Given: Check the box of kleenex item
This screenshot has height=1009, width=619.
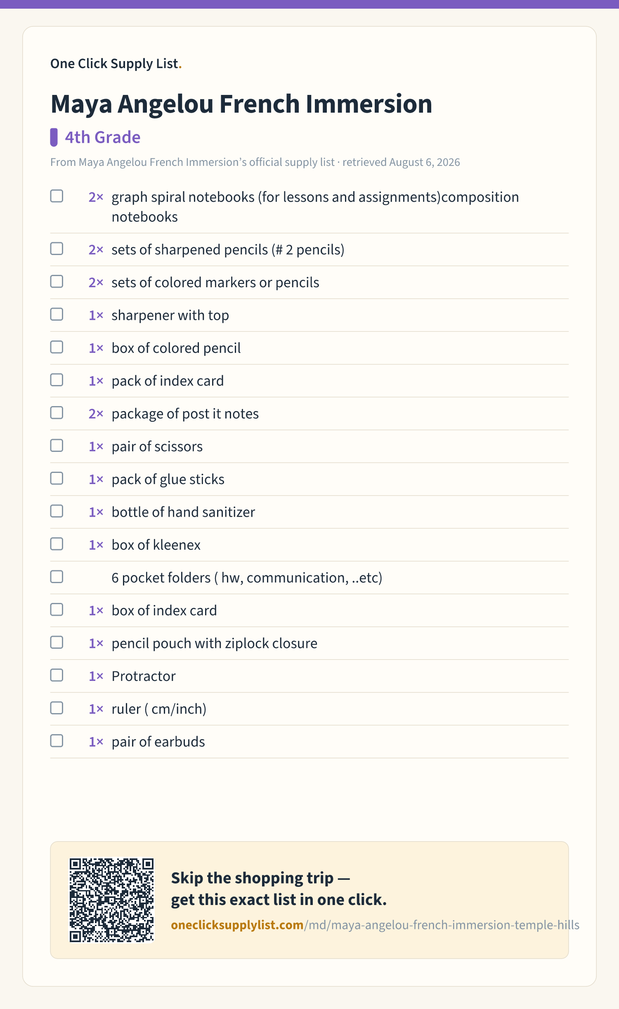Looking at the screenshot, I should pyautogui.click(x=57, y=544).
